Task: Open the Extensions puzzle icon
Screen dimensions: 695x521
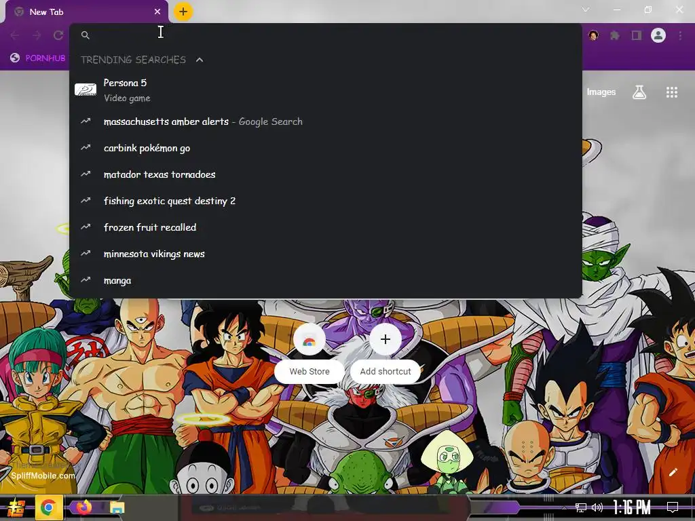Action: tap(615, 35)
